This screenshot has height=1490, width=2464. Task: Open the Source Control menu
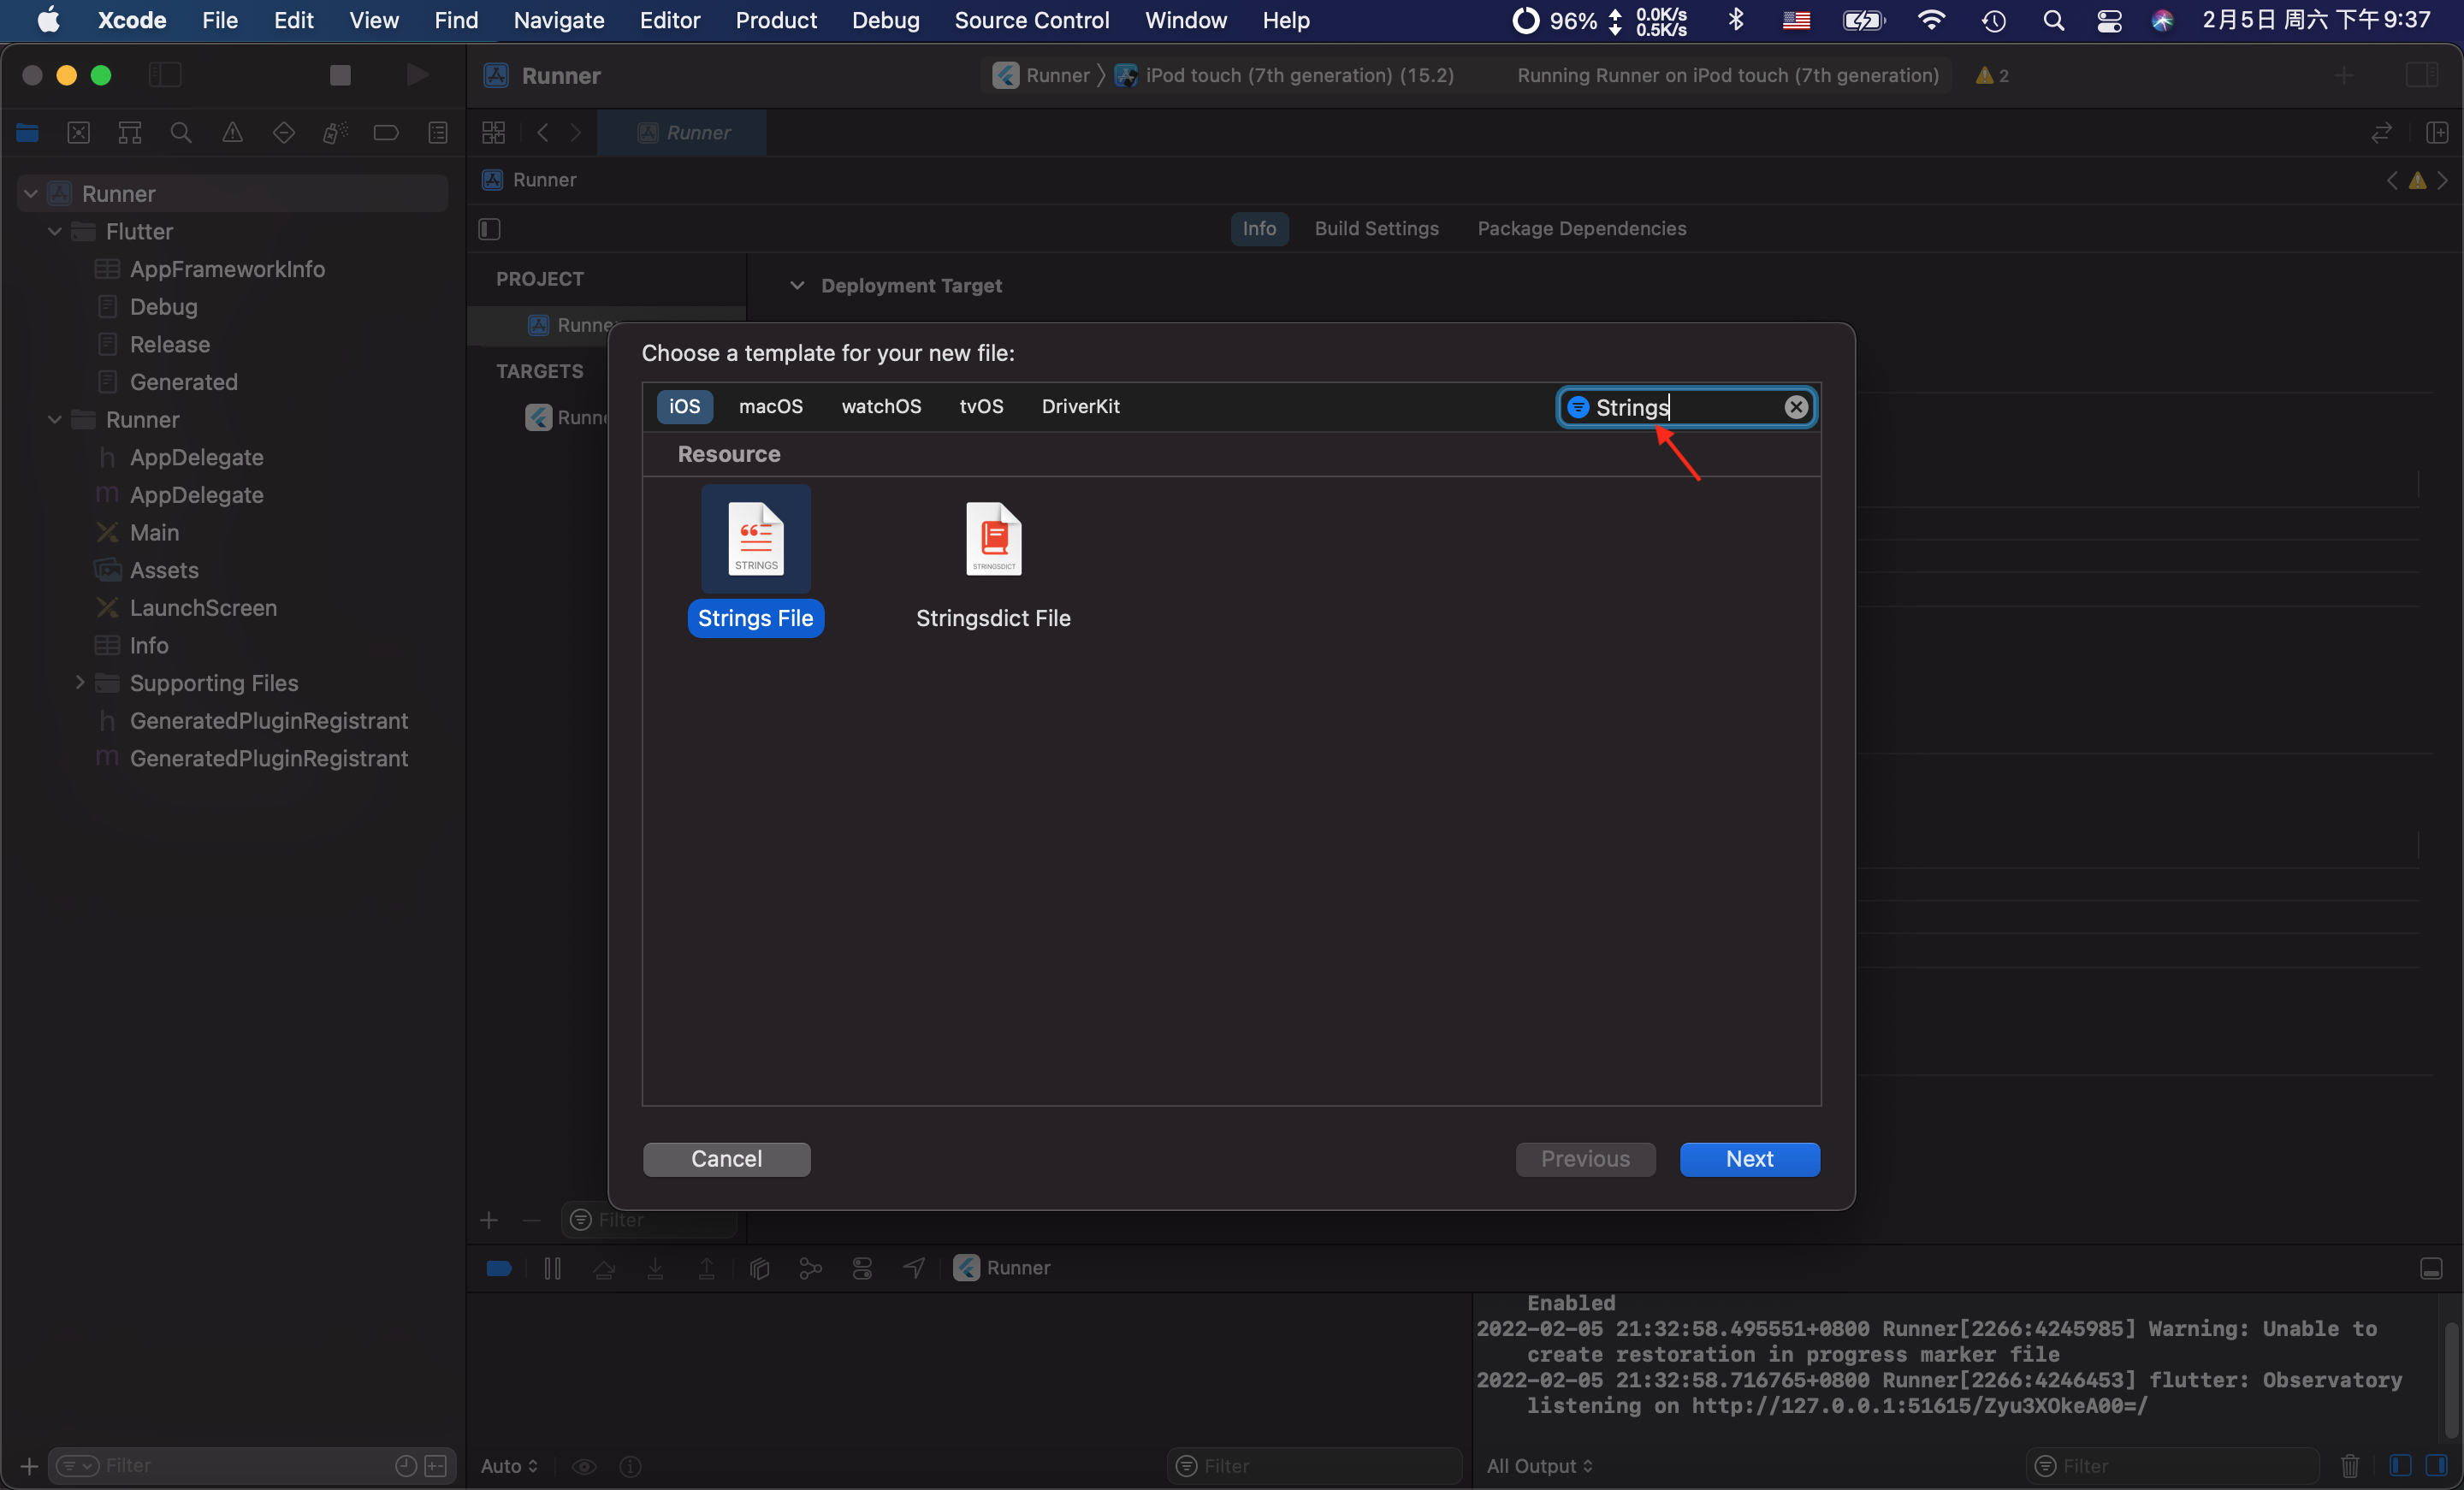click(x=1031, y=20)
